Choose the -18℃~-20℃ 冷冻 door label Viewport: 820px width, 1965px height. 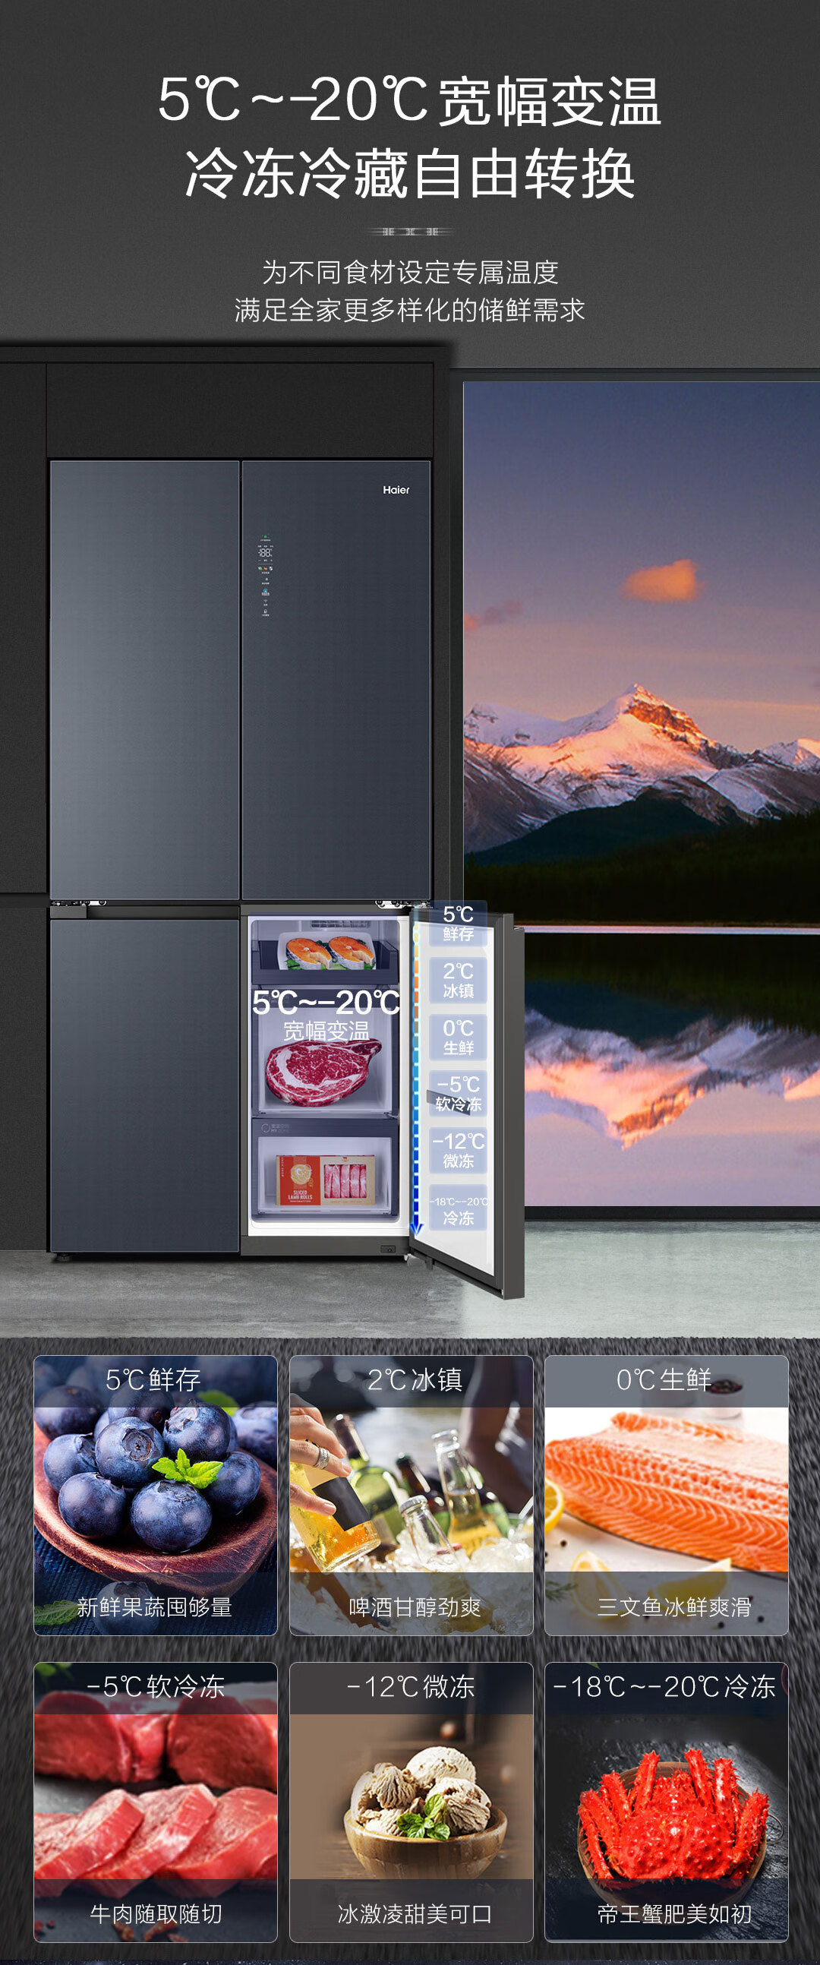click(x=458, y=1208)
